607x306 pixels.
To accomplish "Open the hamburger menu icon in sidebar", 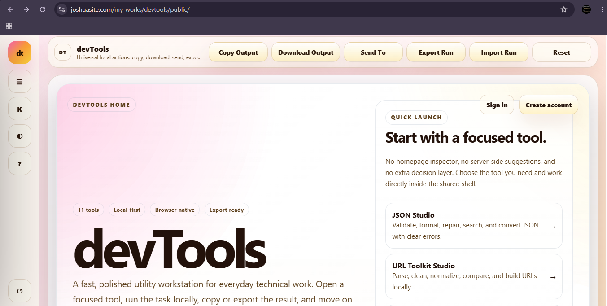I will click(x=20, y=82).
